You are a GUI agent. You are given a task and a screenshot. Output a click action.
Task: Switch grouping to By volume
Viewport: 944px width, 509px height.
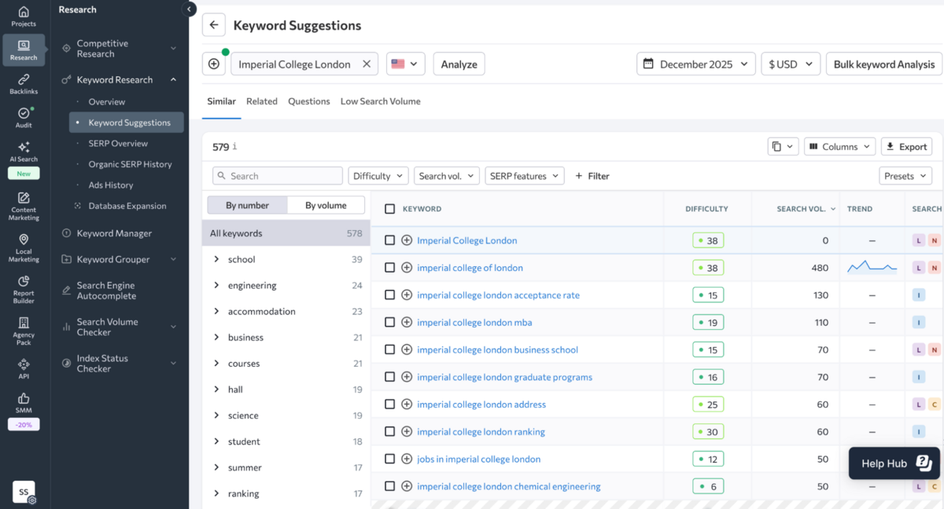tap(326, 205)
